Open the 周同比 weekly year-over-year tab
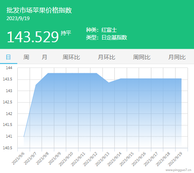The width and height of the screenshot is (194, 173). (x=142, y=57)
